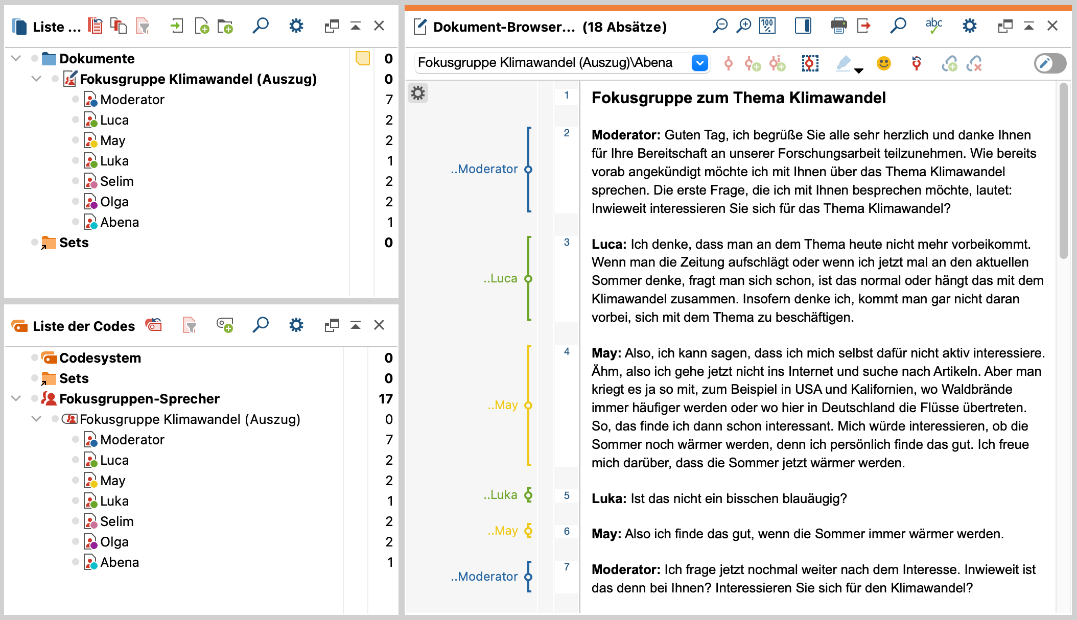Add a new document group folder-plus icon
This screenshot has width=1077, height=620.
(x=225, y=26)
